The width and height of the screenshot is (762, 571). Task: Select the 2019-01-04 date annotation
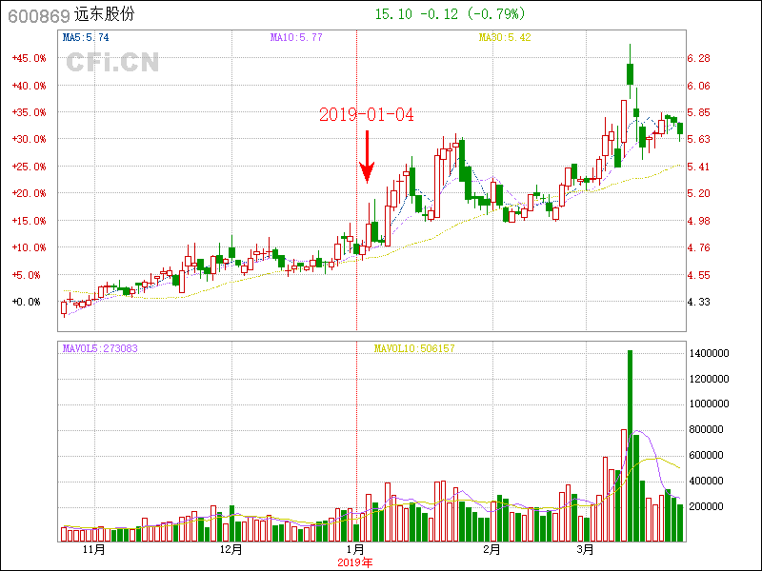click(x=367, y=115)
